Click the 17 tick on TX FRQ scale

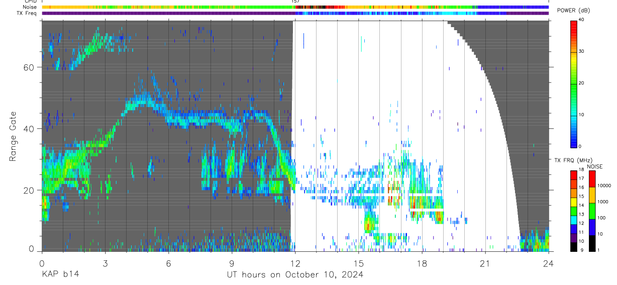pyautogui.click(x=582, y=178)
